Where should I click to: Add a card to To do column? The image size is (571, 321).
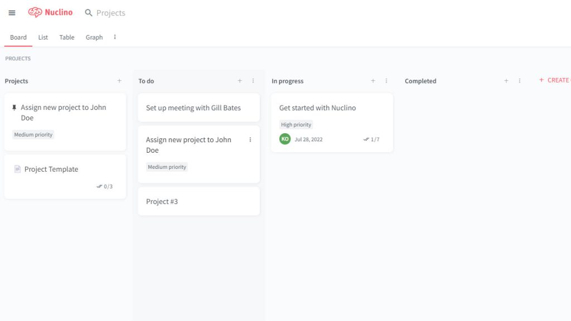pyautogui.click(x=240, y=81)
